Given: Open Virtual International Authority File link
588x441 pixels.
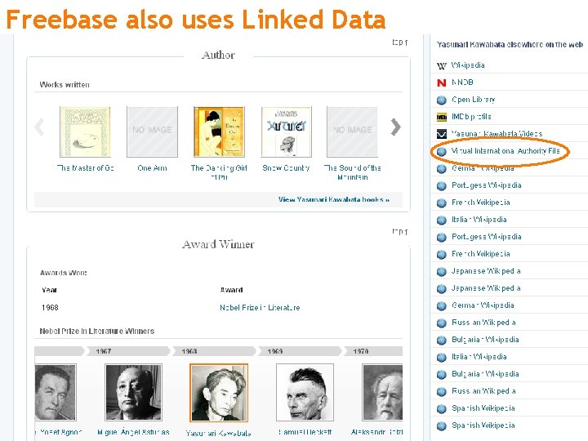Looking at the screenshot, I should 506,151.
